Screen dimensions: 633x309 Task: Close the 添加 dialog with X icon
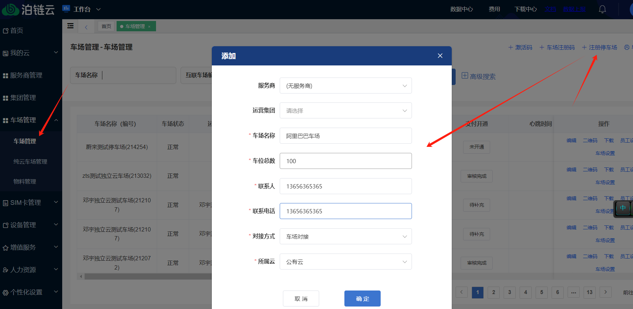pyautogui.click(x=440, y=56)
